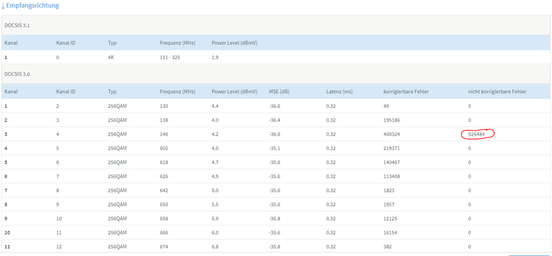Click the 4.7 power level value
Viewport: 552px width, 256px height.
point(215,162)
